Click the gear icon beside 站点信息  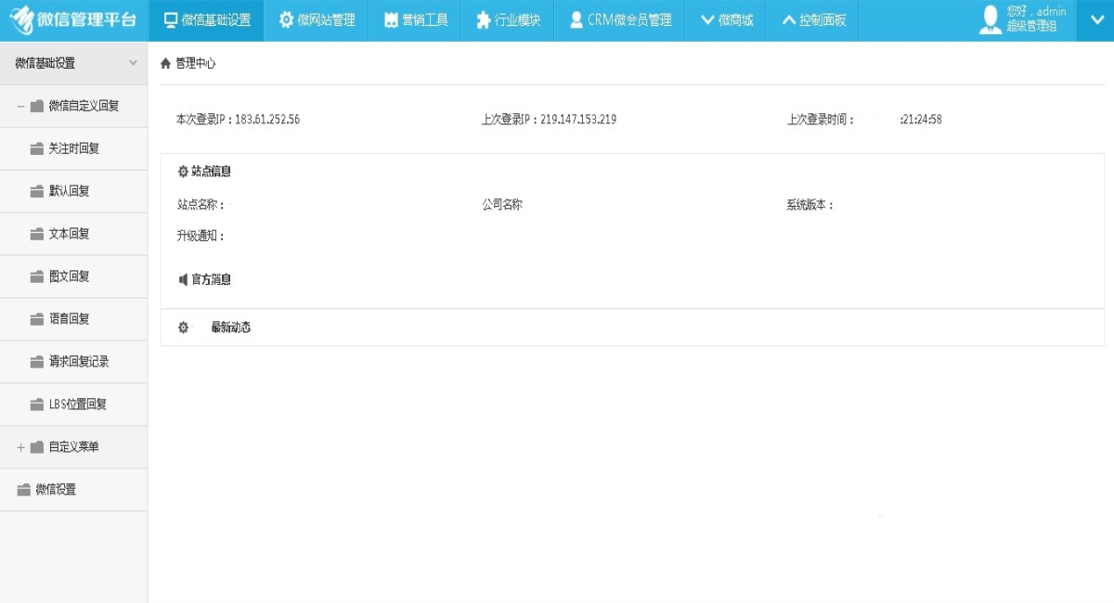coord(183,172)
